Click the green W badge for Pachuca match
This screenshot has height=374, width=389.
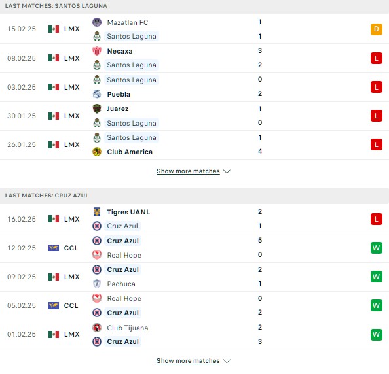(377, 277)
